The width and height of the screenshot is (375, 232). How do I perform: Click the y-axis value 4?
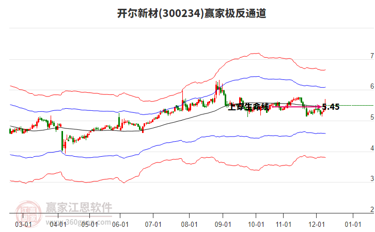[372, 148]
